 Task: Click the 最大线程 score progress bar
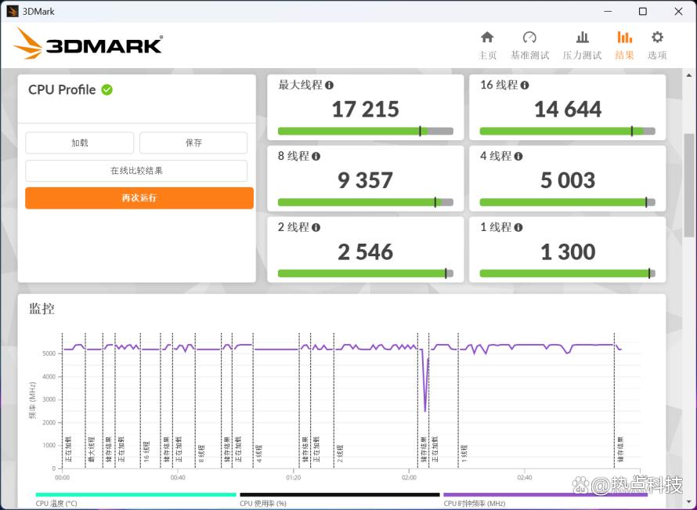click(366, 131)
